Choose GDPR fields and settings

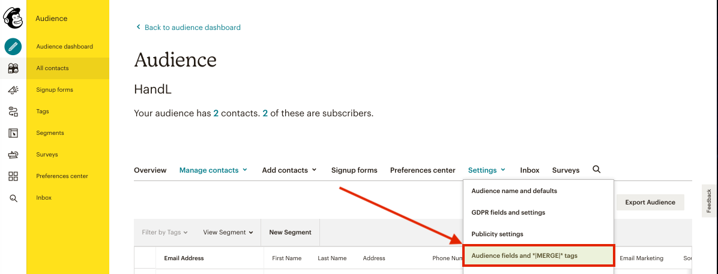click(x=508, y=212)
